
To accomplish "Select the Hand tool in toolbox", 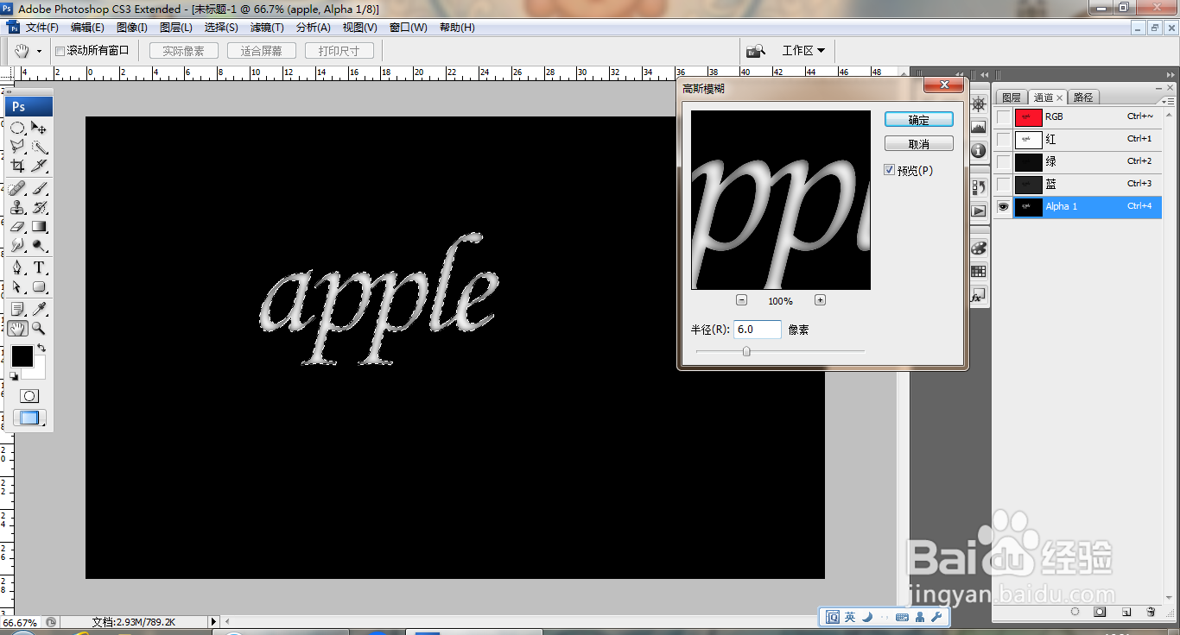I will (18, 328).
